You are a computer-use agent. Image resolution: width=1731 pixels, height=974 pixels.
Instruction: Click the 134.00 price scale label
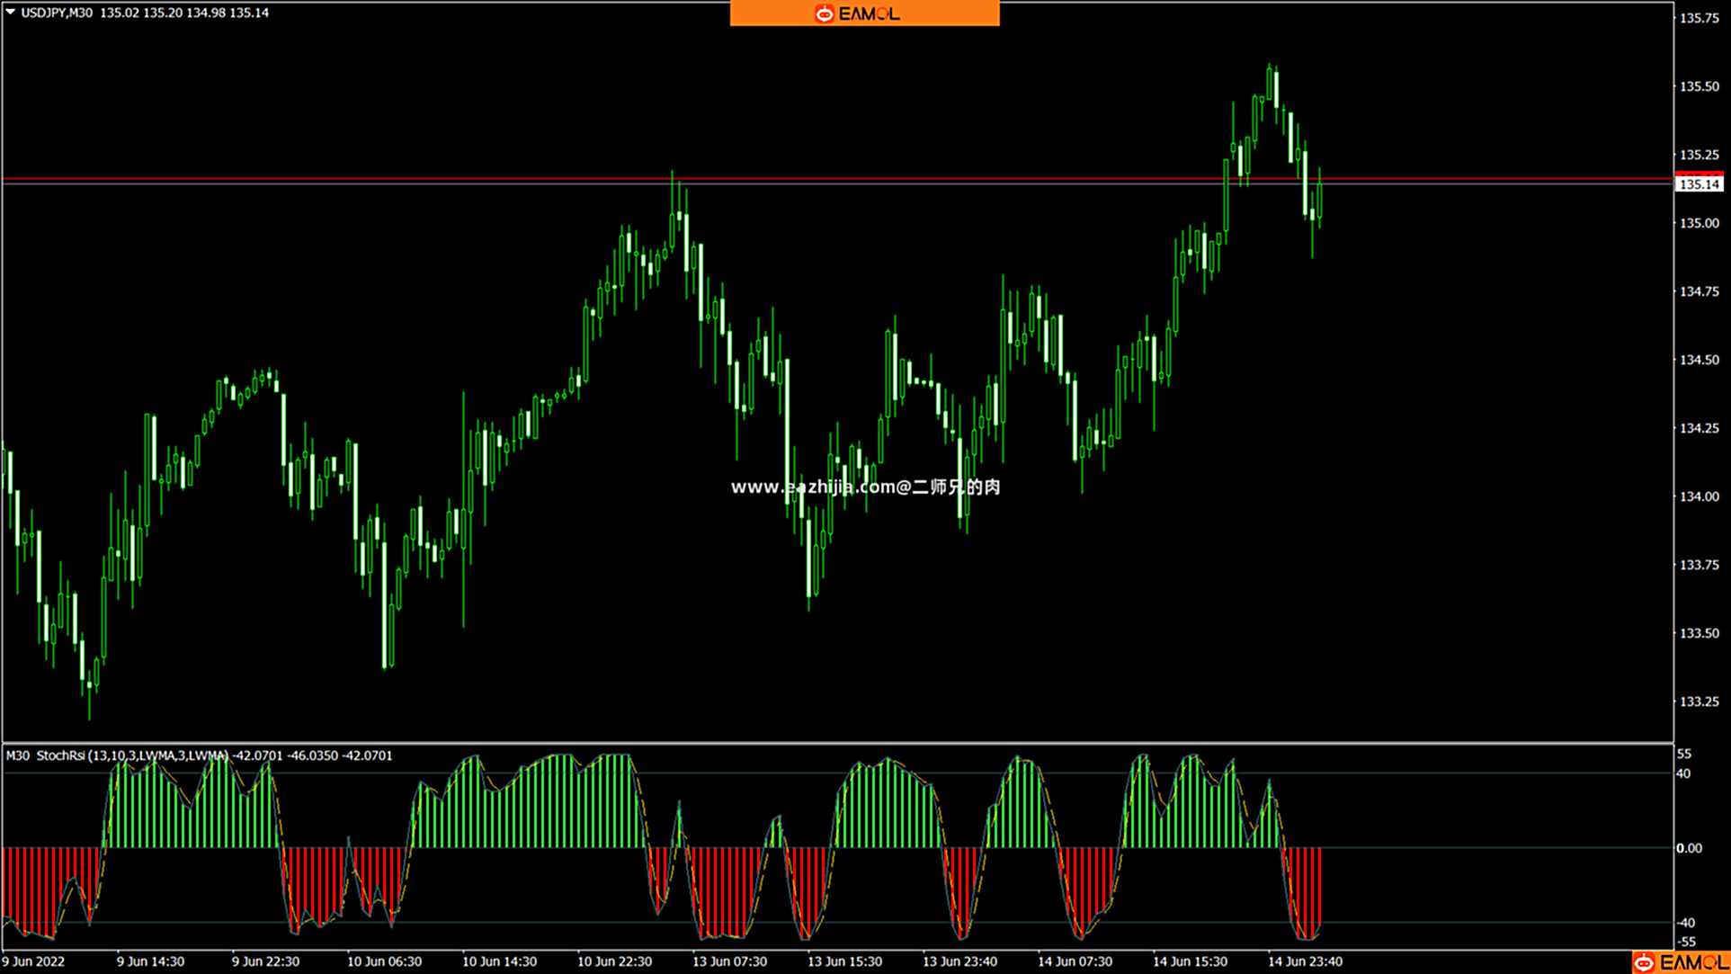(1699, 496)
